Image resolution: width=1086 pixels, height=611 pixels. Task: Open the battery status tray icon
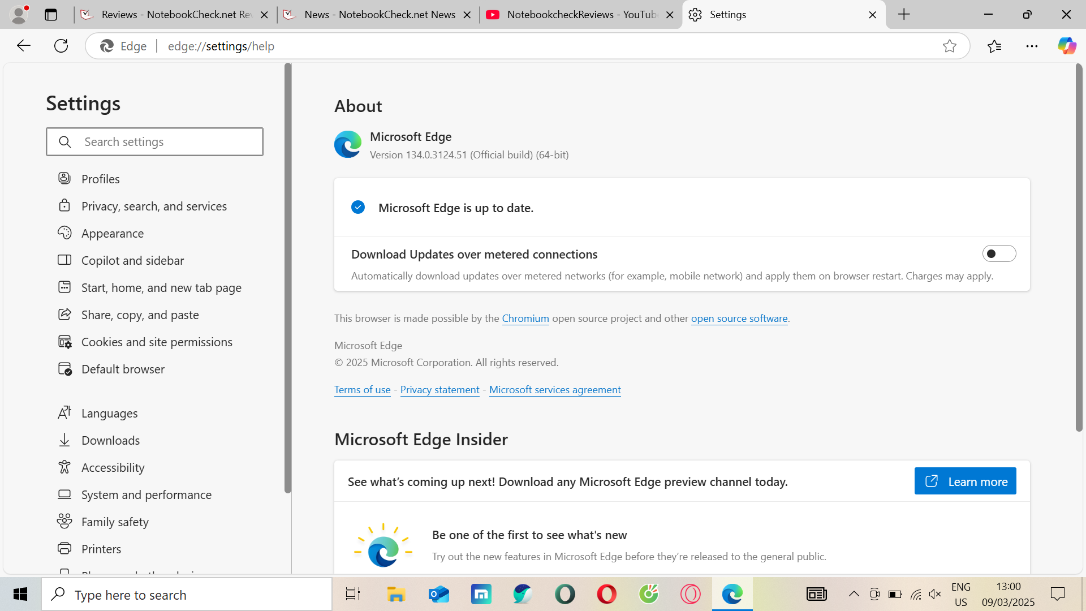point(895,594)
